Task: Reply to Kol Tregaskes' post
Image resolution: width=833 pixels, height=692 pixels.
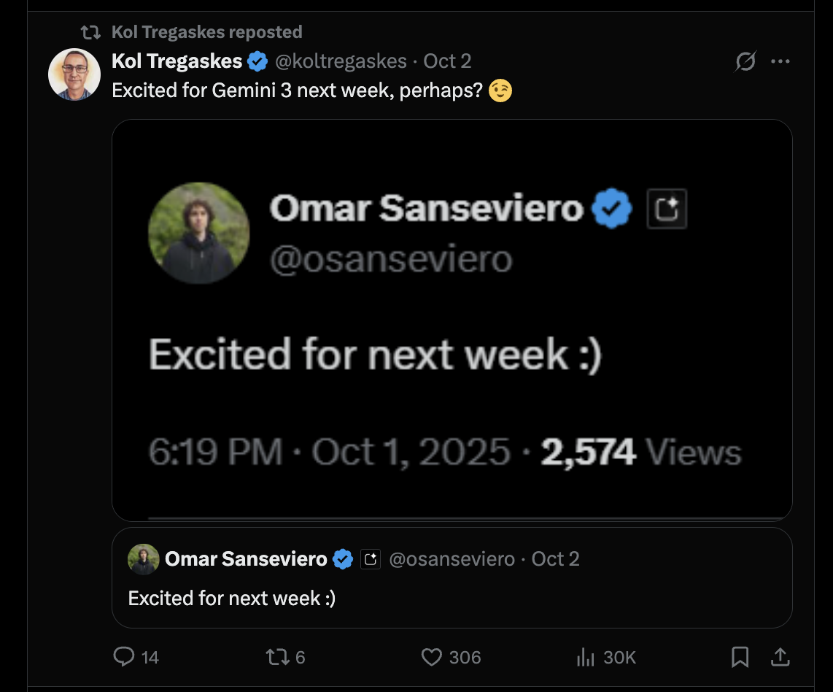Action: point(125,658)
